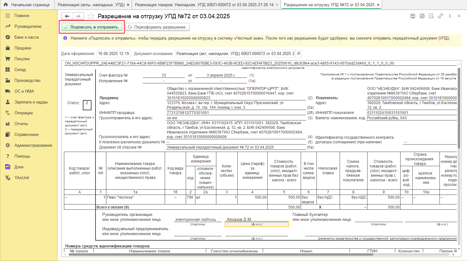The height and width of the screenshot is (261, 467).
Task: Open Помощь question mark icon
Action: [x=8, y=156]
